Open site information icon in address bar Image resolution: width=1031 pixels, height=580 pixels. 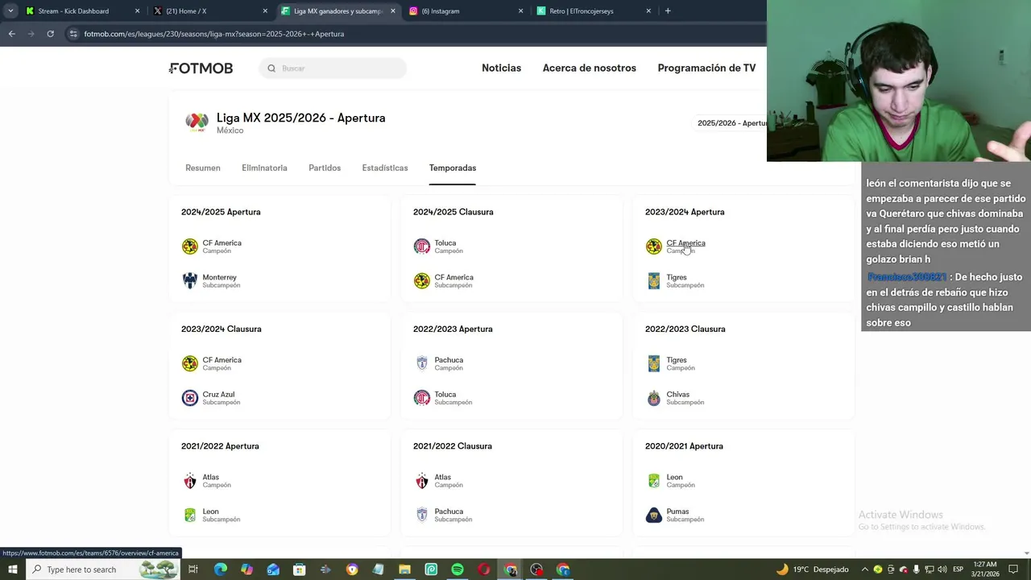pyautogui.click(x=73, y=34)
